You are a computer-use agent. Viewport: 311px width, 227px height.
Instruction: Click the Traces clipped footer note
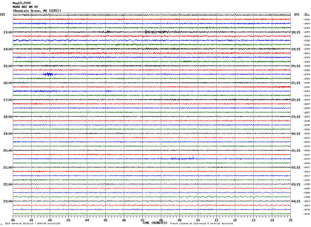click(x=202, y=223)
